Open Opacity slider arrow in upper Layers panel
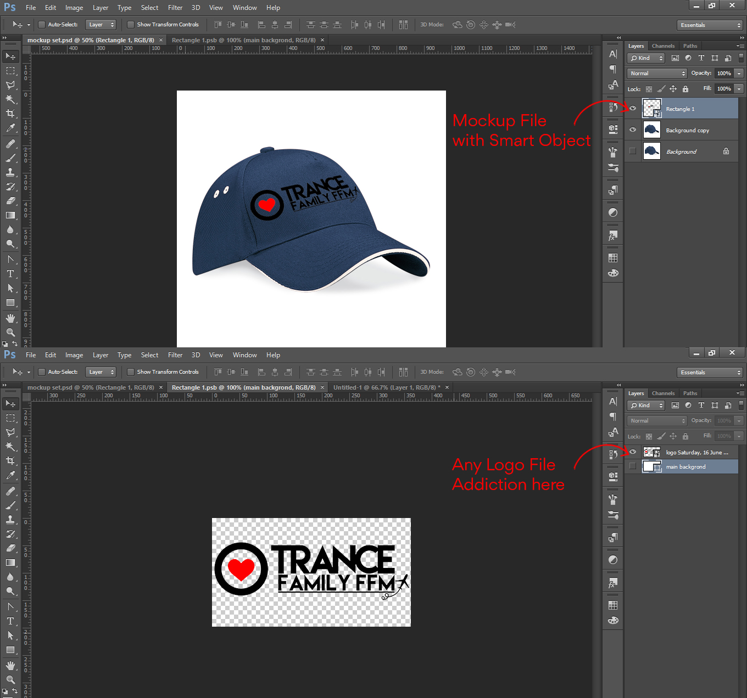747x698 pixels. 739,74
